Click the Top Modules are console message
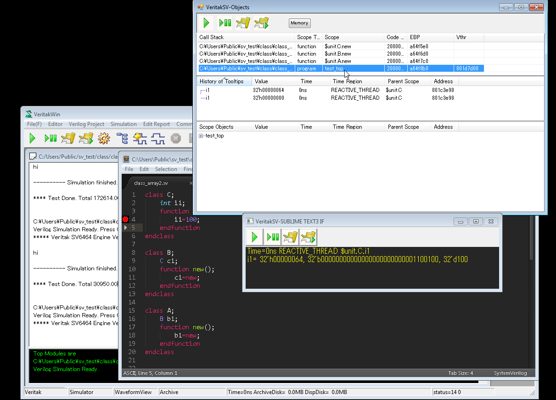Image resolution: width=556 pixels, height=400 pixels. pos(55,354)
